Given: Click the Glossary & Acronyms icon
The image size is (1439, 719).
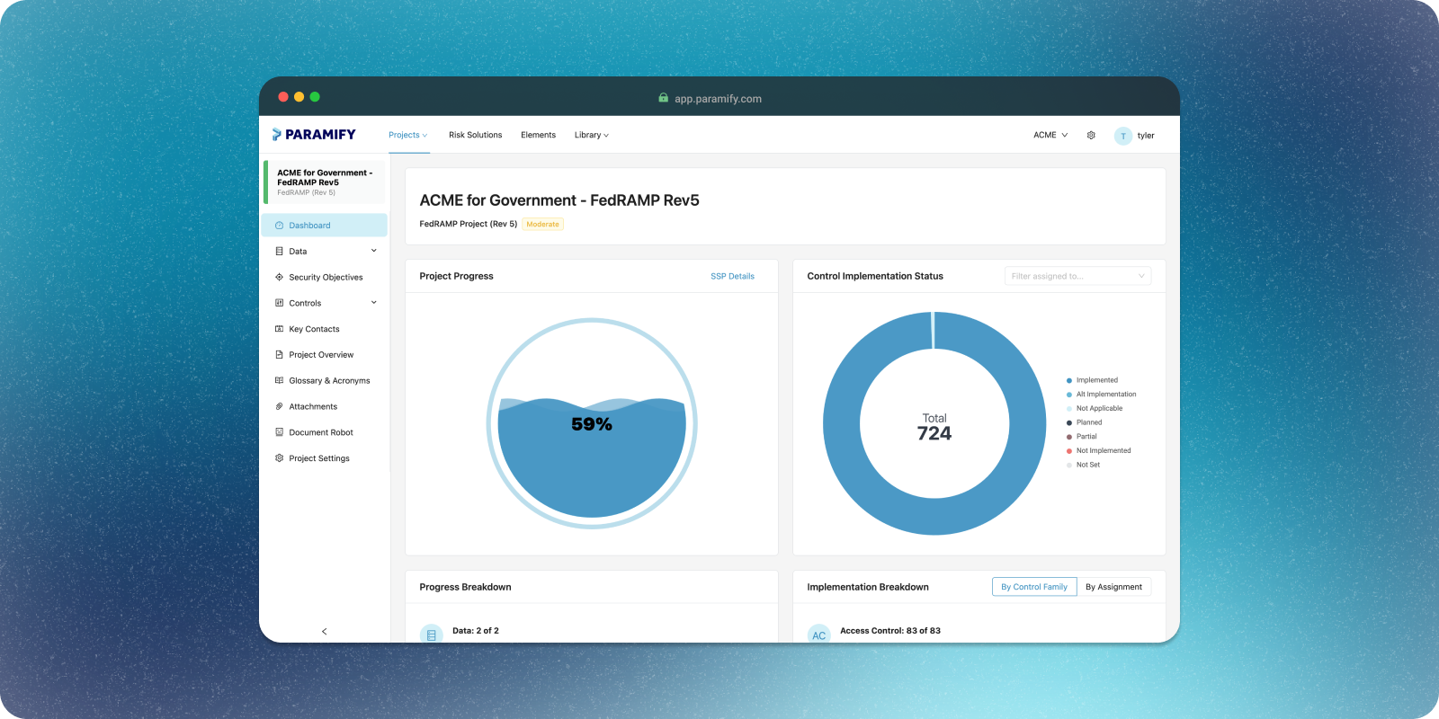Looking at the screenshot, I should click(279, 381).
